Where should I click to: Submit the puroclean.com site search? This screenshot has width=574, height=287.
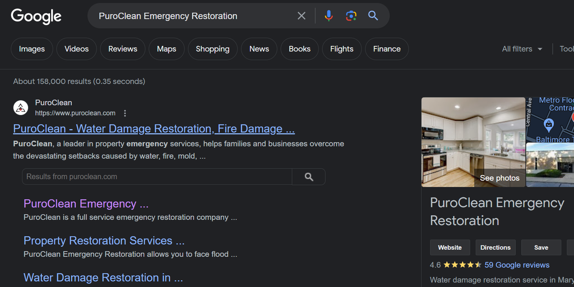pyautogui.click(x=309, y=177)
